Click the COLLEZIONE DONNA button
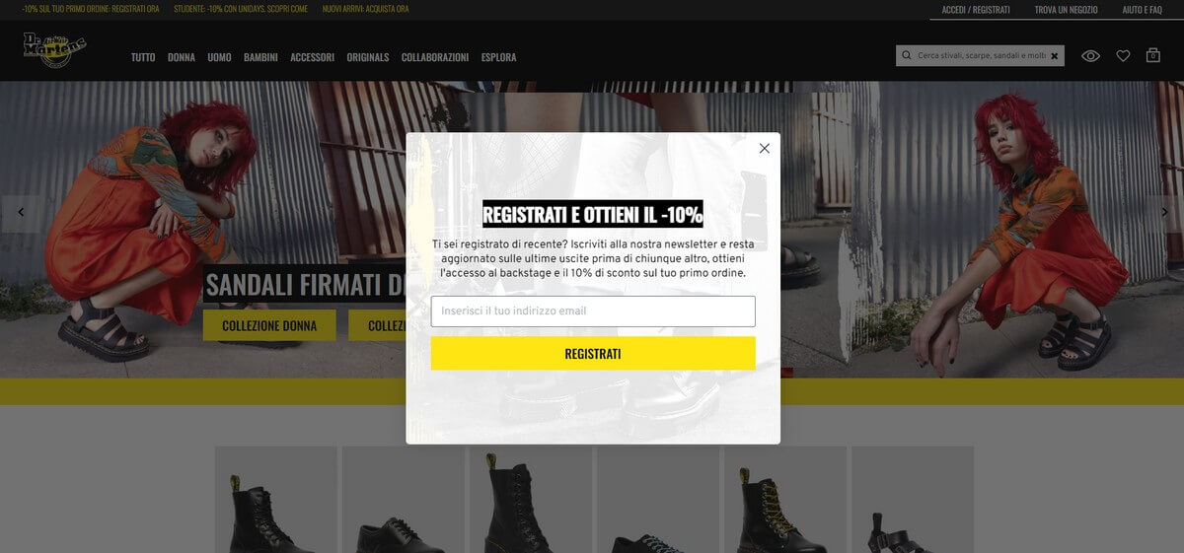 pyautogui.click(x=269, y=325)
